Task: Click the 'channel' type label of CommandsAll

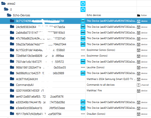Action: [x=145, y=85]
